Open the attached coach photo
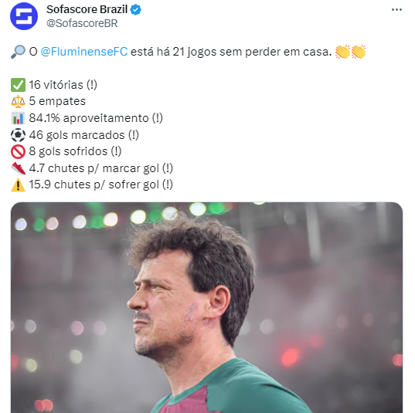Viewport: 415px width, 413px height. click(206, 307)
